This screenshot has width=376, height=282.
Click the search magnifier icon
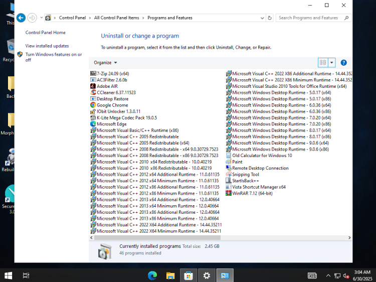pyautogui.click(x=346, y=18)
